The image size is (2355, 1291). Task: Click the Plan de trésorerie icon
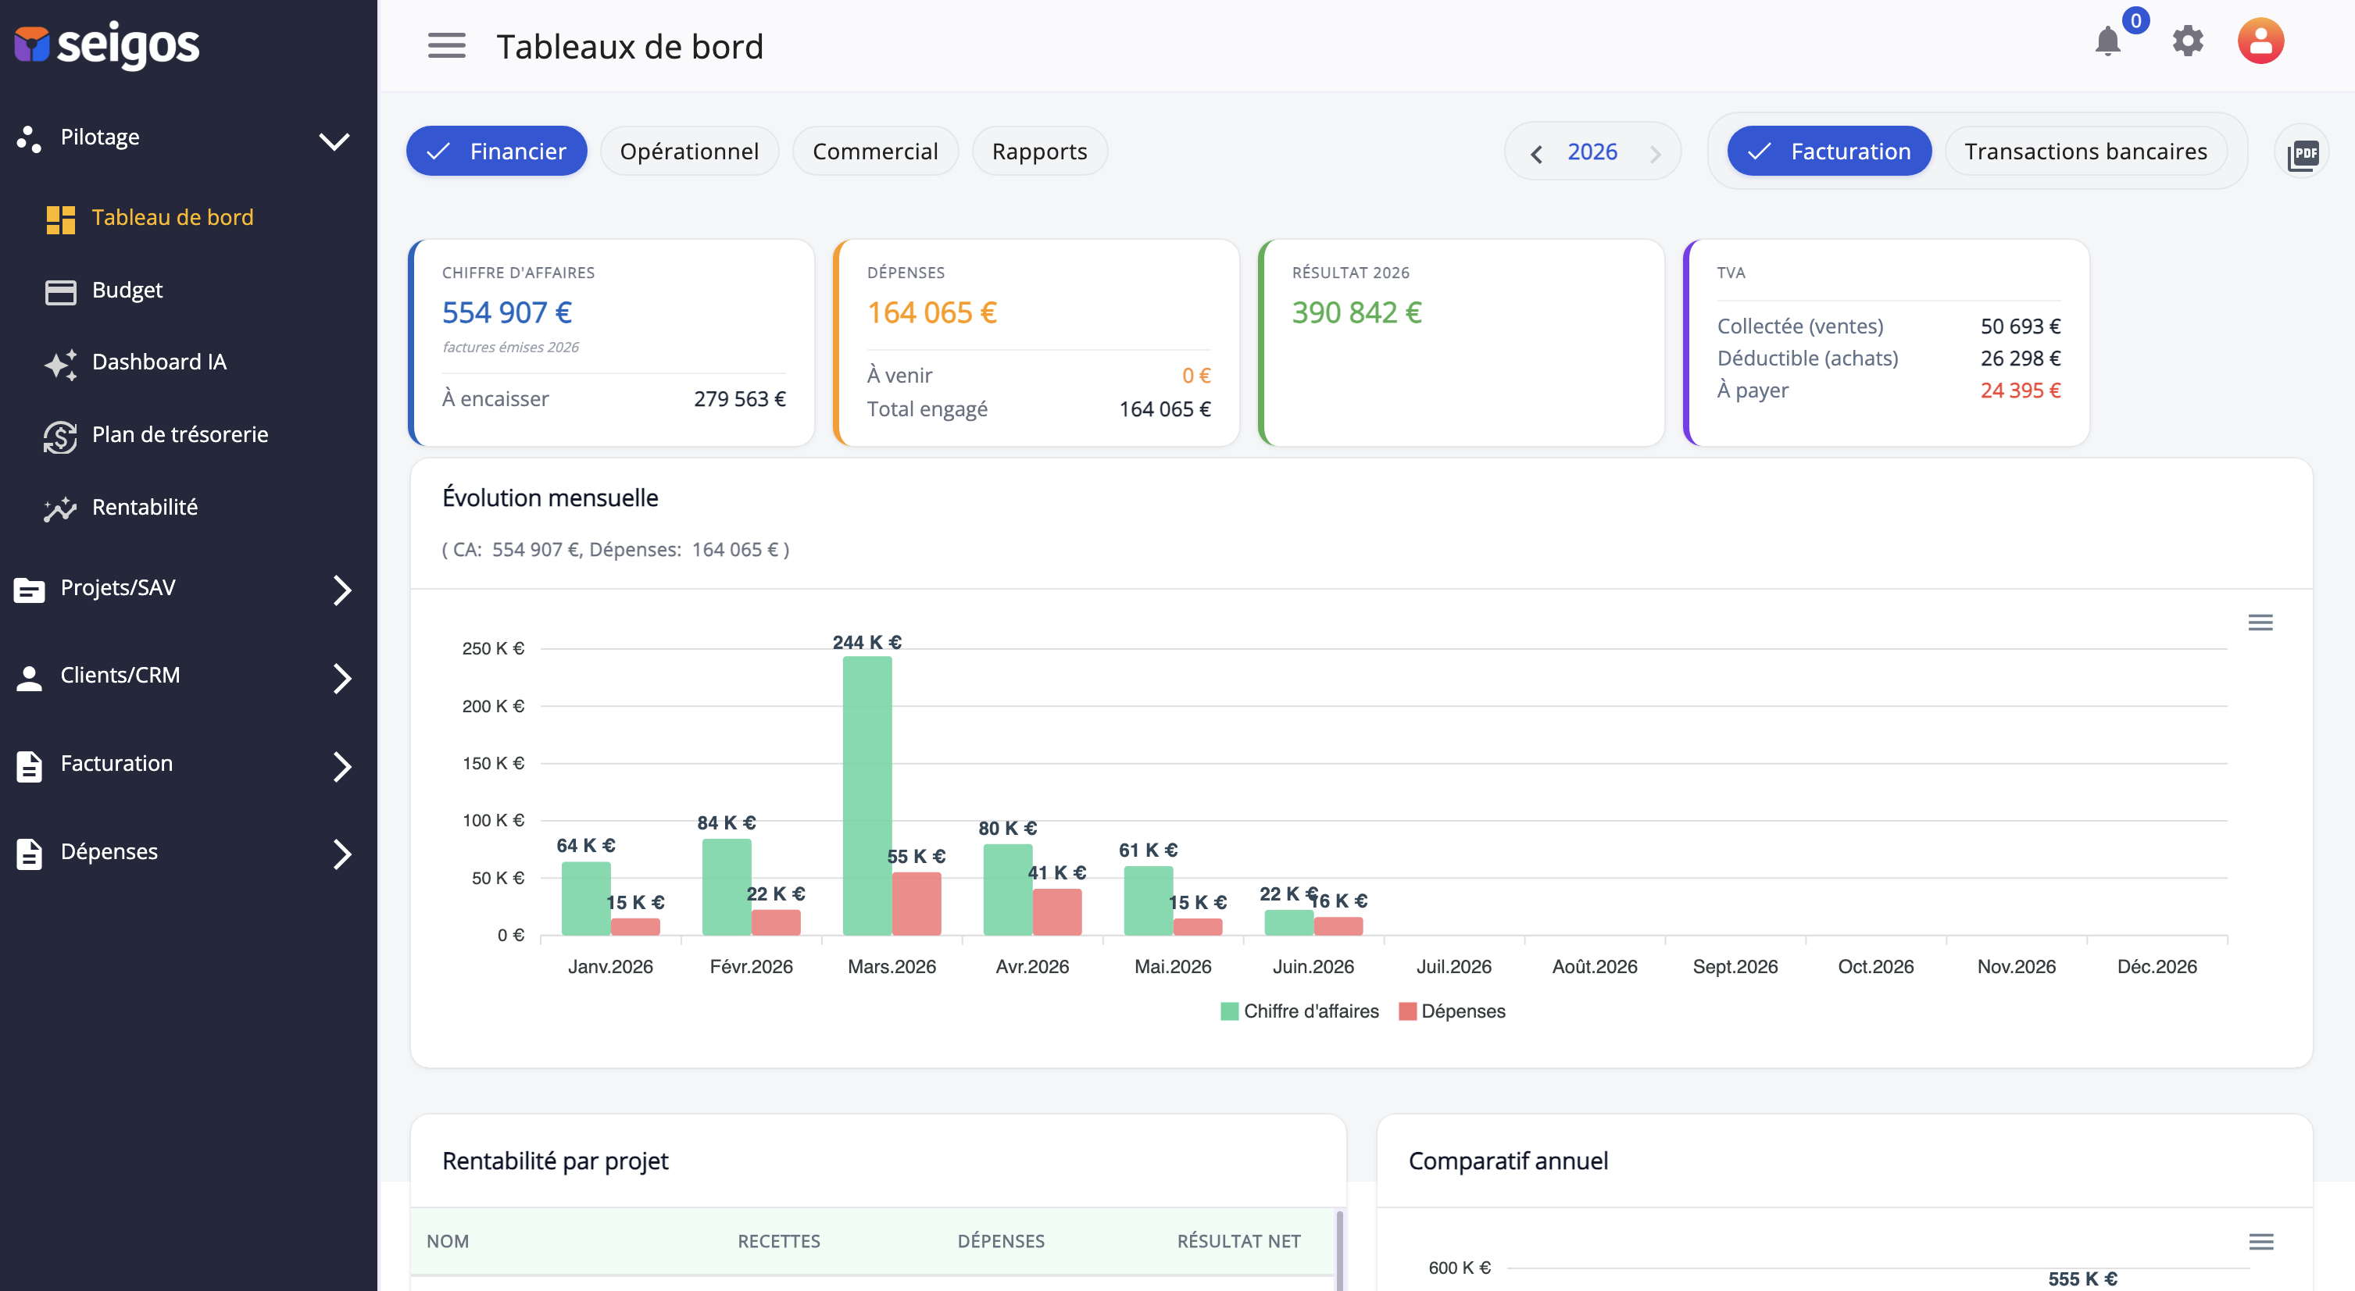tap(60, 436)
